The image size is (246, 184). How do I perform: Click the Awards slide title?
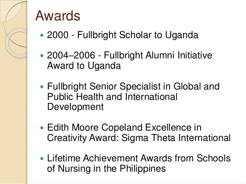58,16
